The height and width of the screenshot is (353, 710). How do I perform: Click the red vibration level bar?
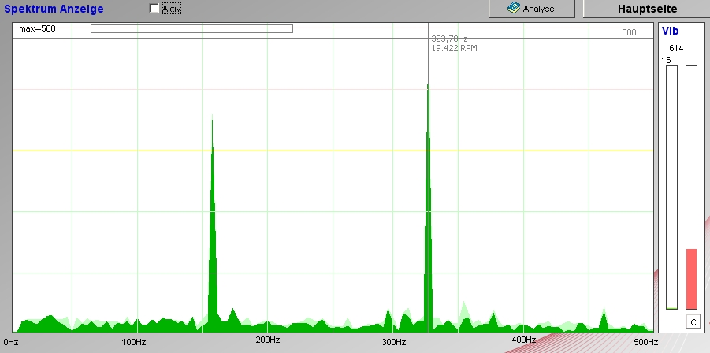tap(691, 278)
